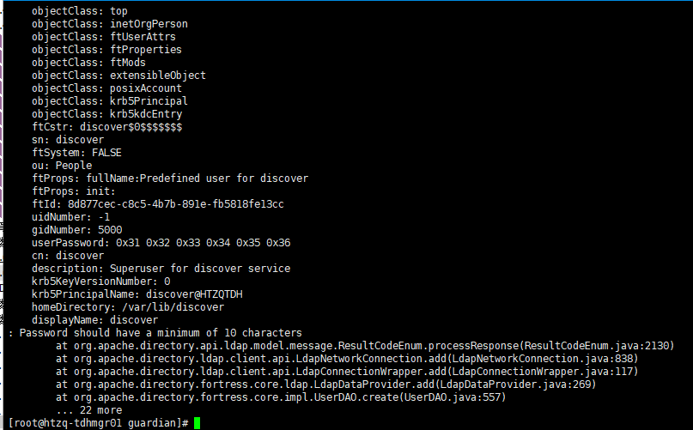Click the '... 22 more' stack trace line

88,410
